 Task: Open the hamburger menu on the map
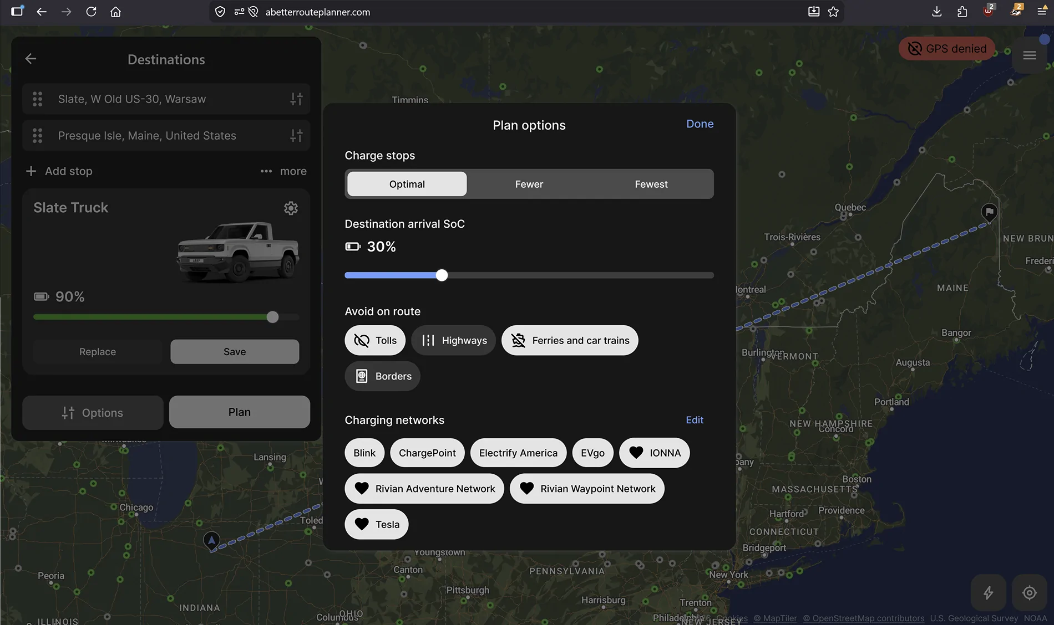[1030, 55]
